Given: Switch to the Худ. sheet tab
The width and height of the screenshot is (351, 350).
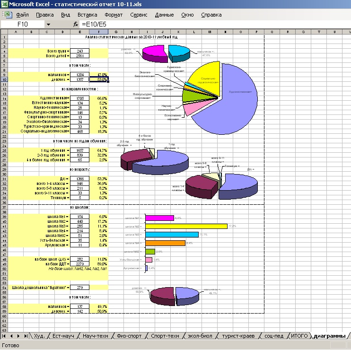Looking at the screenshot, I should 39,336.
